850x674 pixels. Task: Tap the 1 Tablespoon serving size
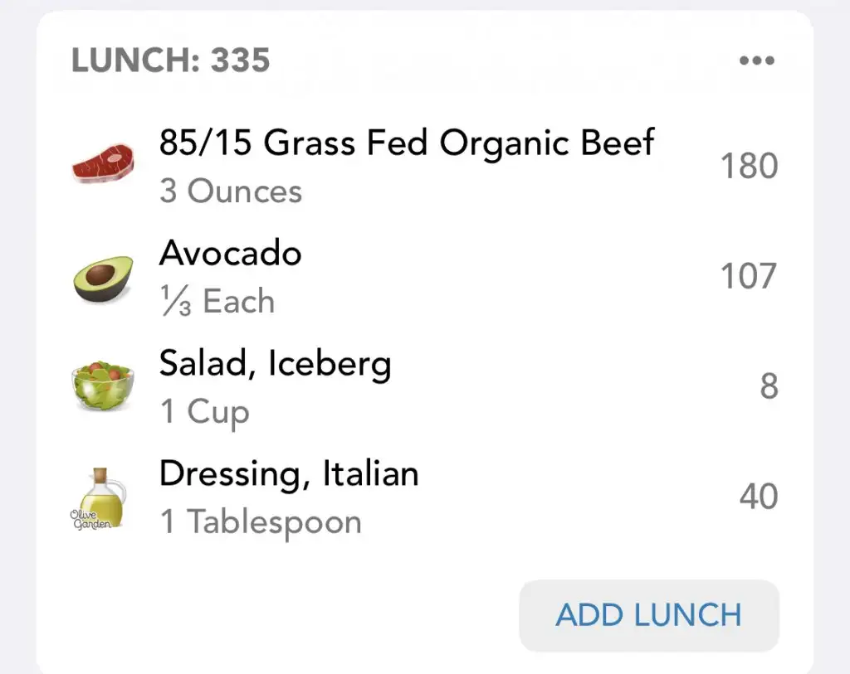point(261,522)
